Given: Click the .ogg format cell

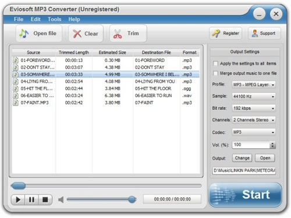Looking at the screenshot, I should pyautogui.click(x=187, y=89).
